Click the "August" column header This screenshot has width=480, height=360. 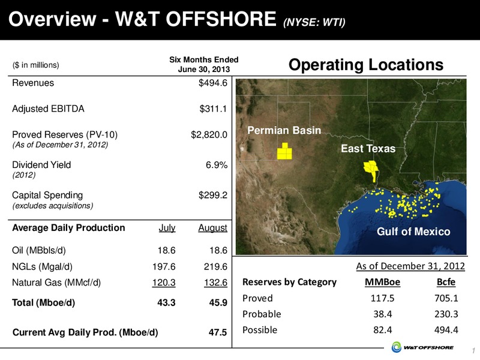point(213,228)
